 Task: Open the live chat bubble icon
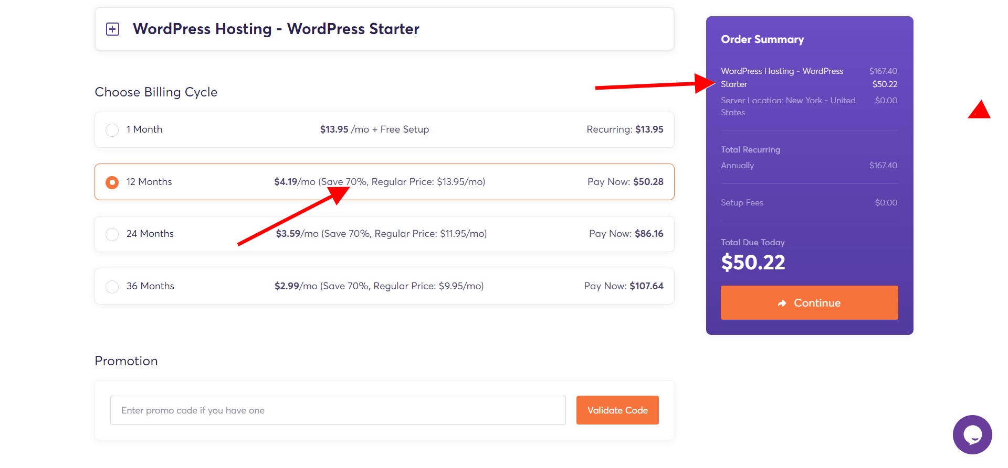click(x=972, y=434)
